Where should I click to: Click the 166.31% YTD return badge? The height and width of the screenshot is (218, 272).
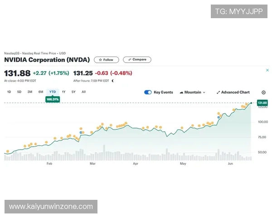tap(53, 99)
